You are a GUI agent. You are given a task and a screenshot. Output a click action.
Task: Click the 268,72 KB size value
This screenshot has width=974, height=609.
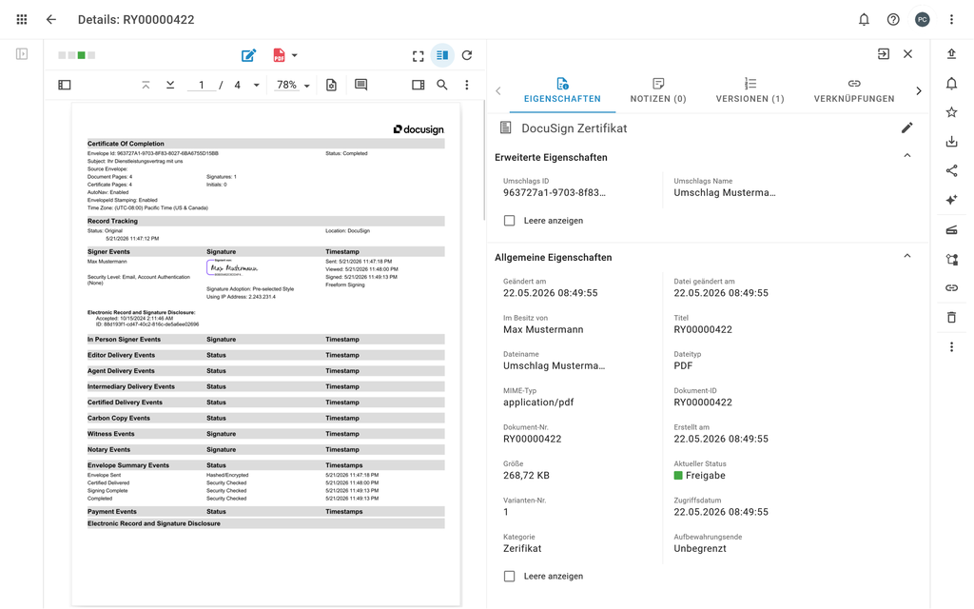526,476
